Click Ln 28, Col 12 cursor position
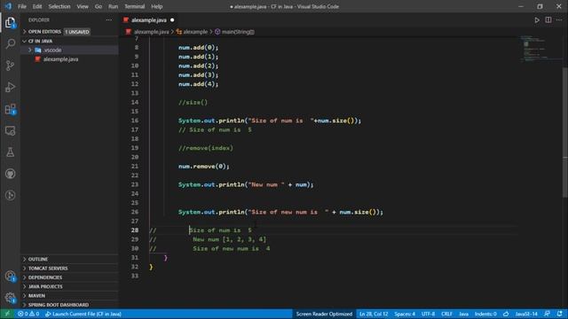This screenshot has width=568, height=319. pos(374,314)
